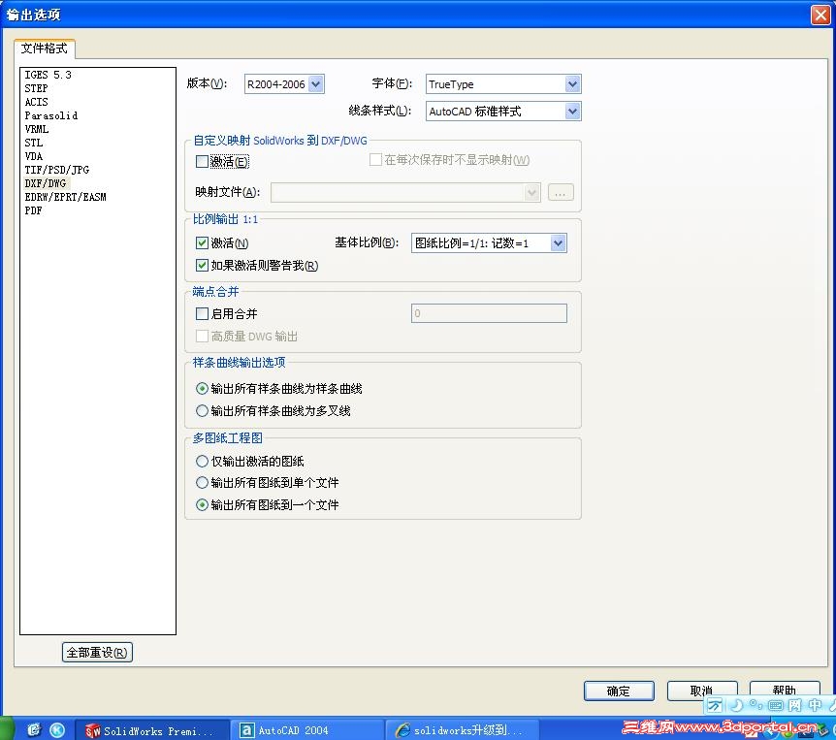Select VRML in format list
Viewport: 836px width, 740px height.
pos(37,129)
